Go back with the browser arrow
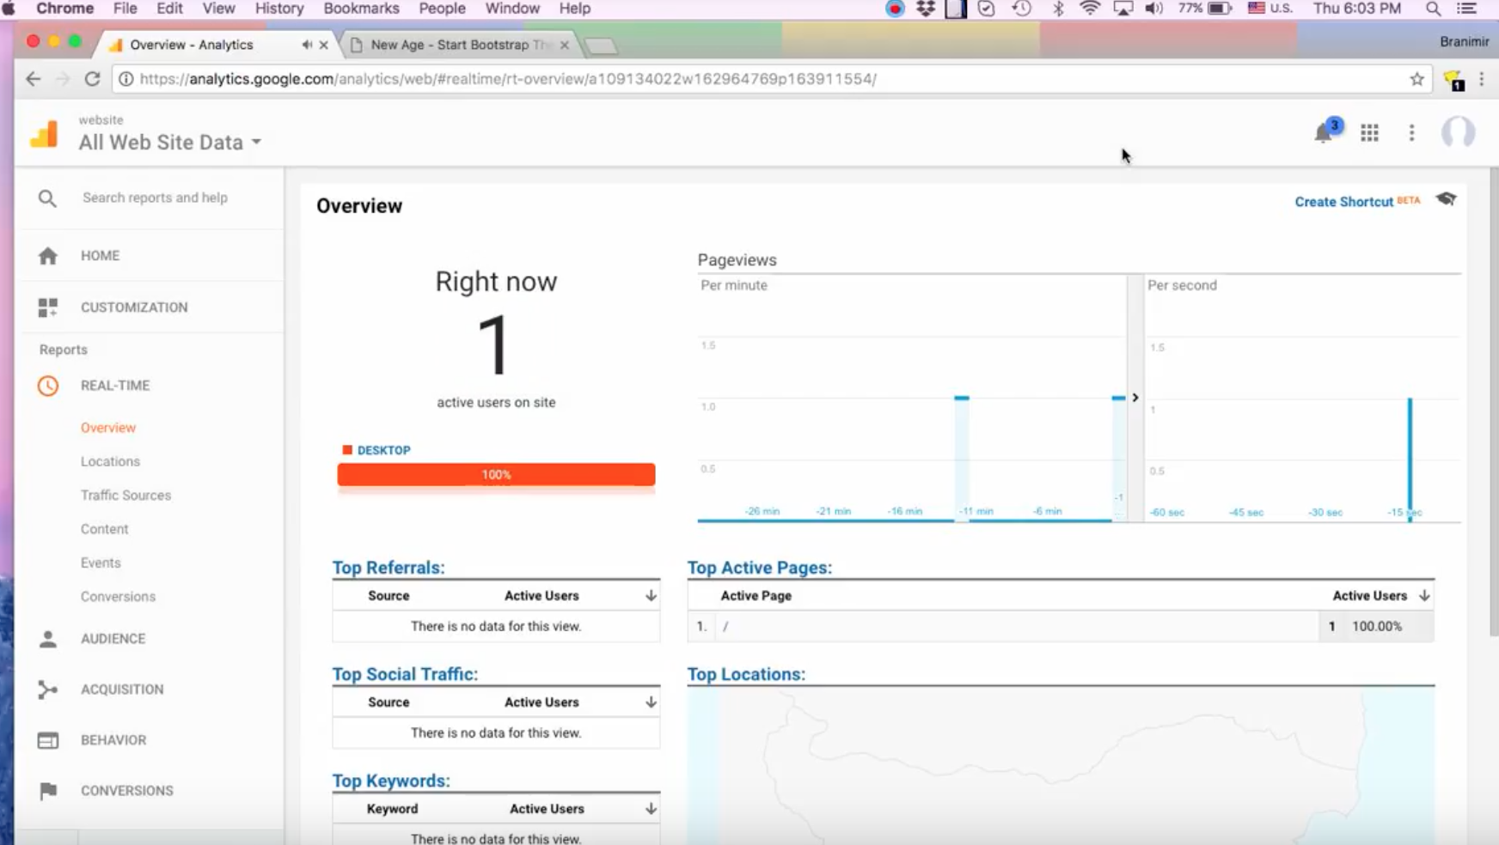 (33, 79)
